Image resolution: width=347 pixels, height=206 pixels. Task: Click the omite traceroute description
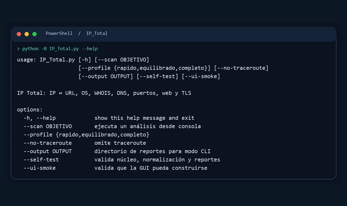pos(120,143)
